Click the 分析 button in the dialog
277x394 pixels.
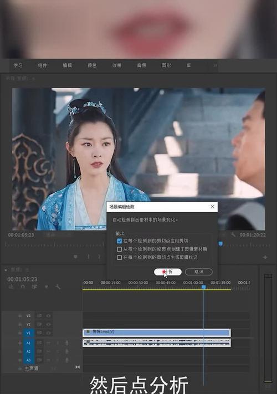167,272
